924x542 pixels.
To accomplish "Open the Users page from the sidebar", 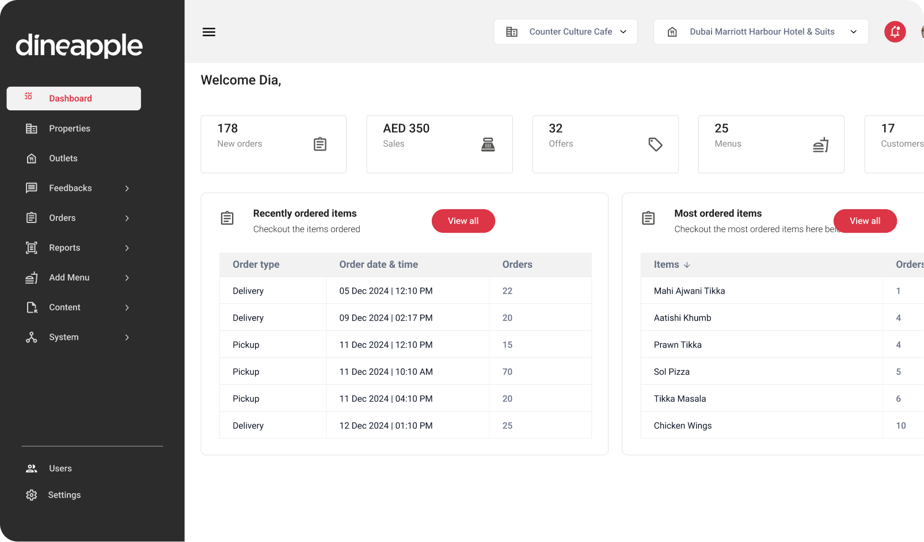I will 60,468.
